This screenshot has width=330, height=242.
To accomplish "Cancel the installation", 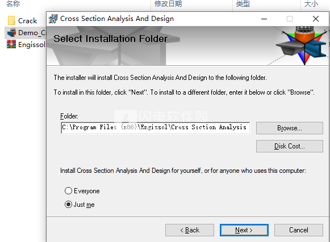I will pyautogui.click(x=299, y=230).
